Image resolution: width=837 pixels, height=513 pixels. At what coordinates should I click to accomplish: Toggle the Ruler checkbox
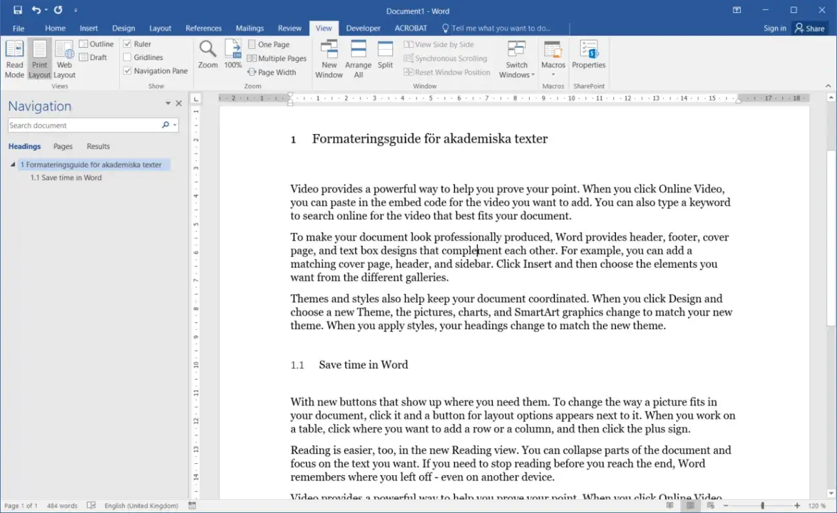127,44
